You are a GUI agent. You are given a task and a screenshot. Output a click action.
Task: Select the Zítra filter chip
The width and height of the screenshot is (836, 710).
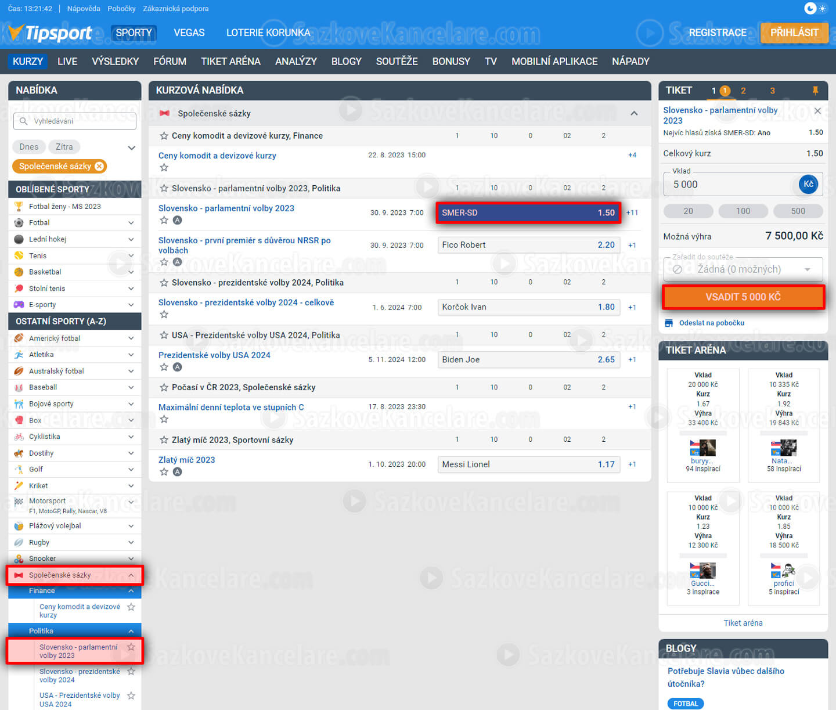click(x=64, y=147)
